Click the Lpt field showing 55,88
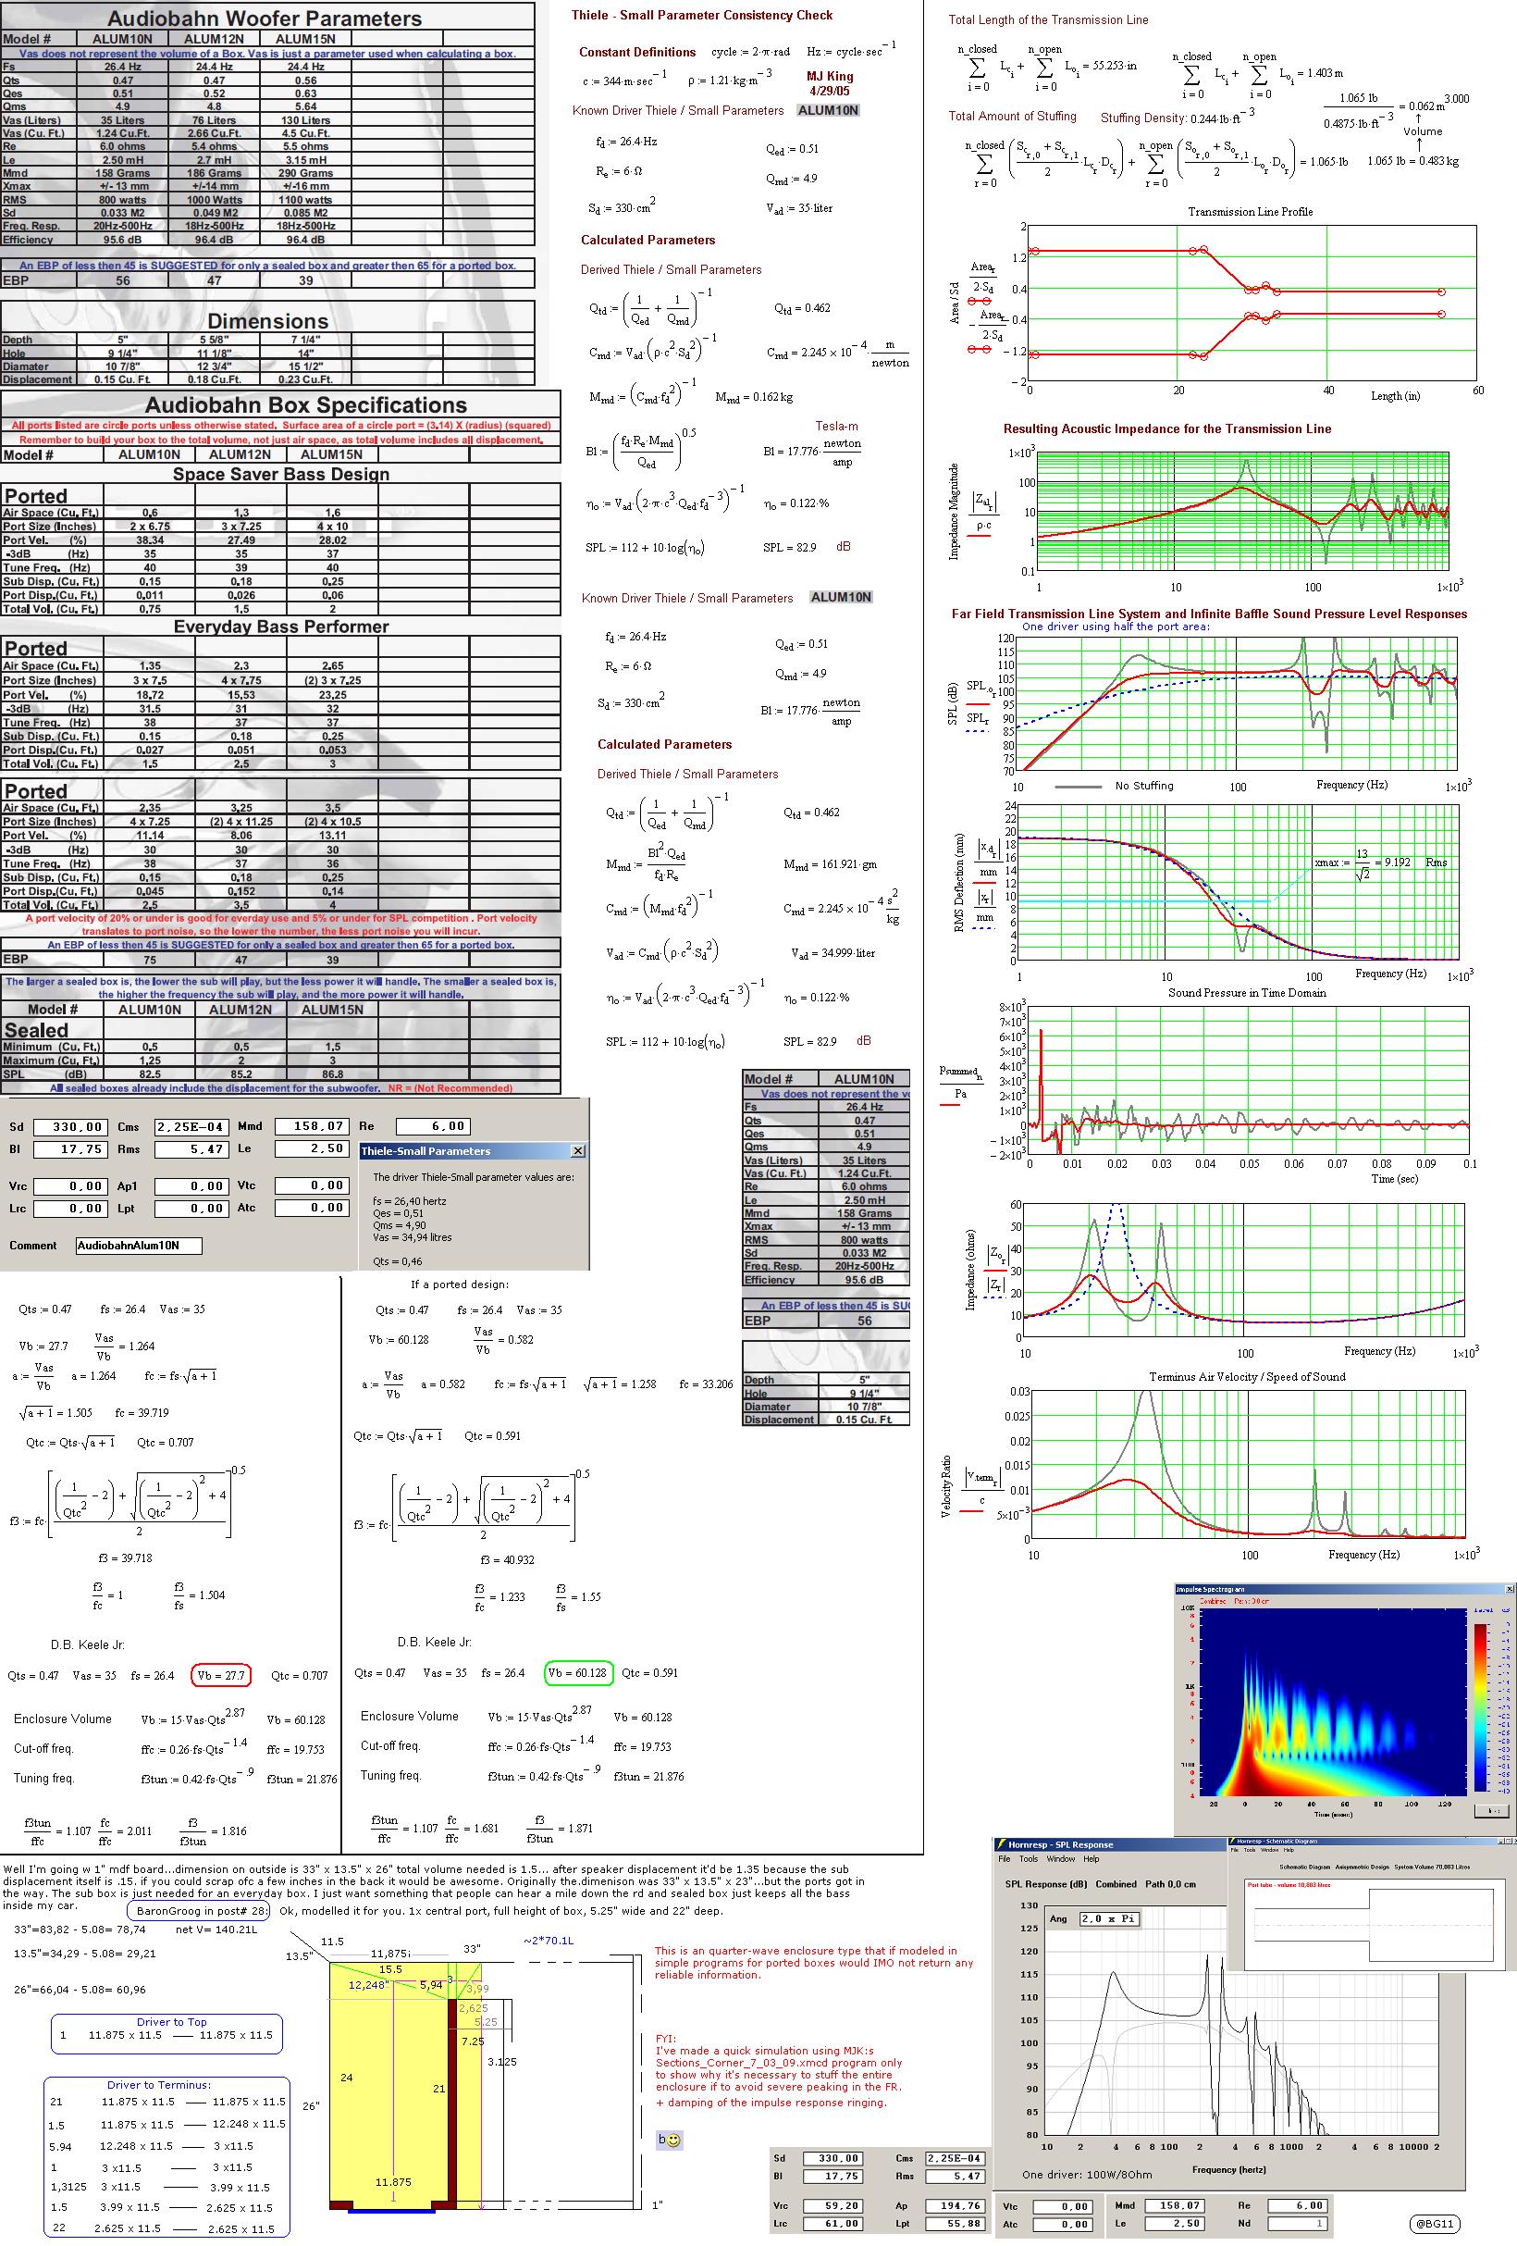Screen dimensions: 1517x2246 956,2224
